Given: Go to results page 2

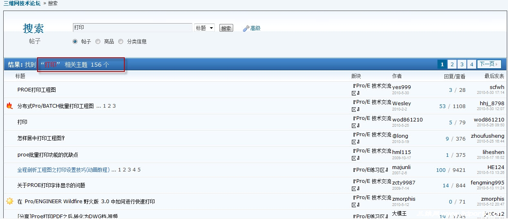Looking at the screenshot, I should coord(452,64).
